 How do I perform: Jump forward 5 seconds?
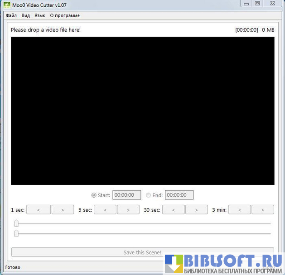[x=128, y=210]
